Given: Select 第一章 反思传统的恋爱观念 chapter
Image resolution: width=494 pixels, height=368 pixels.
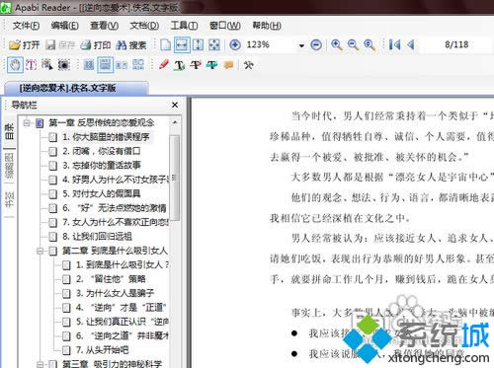Looking at the screenshot, I should pyautogui.click(x=102, y=123).
